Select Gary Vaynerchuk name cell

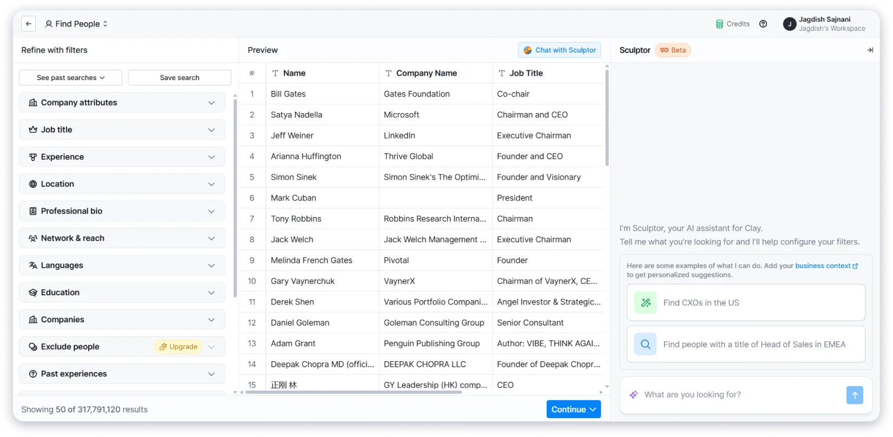pyautogui.click(x=322, y=281)
